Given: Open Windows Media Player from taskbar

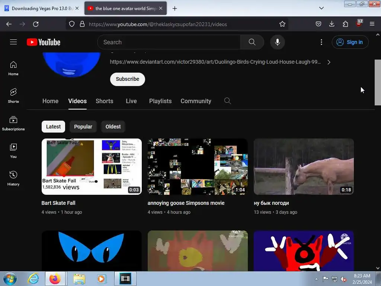Looking at the screenshot, I should [x=101, y=279].
